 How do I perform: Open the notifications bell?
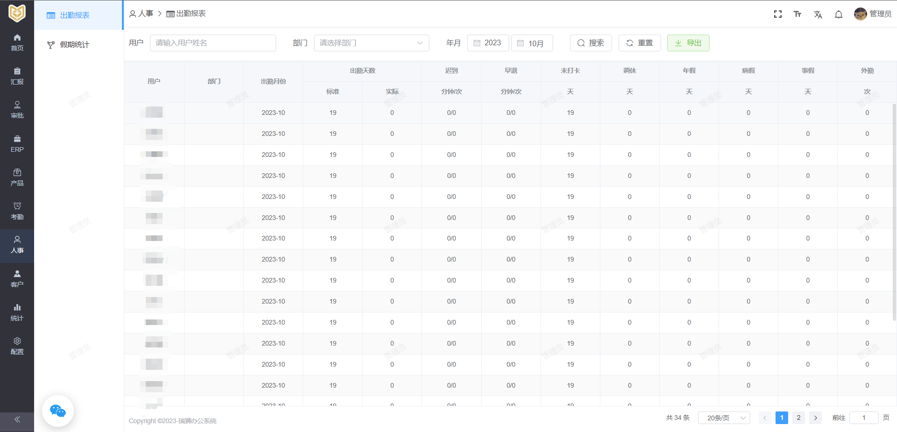click(839, 14)
